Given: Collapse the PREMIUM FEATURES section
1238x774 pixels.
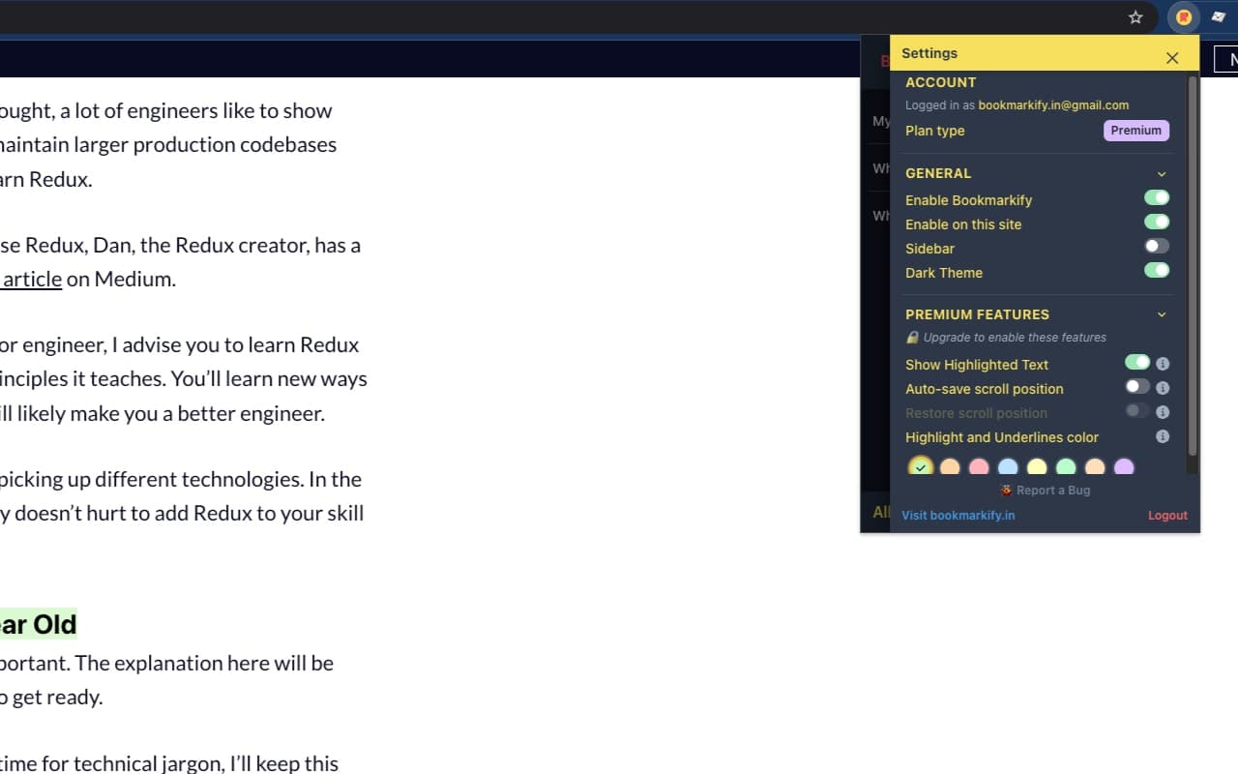Looking at the screenshot, I should pos(1162,313).
